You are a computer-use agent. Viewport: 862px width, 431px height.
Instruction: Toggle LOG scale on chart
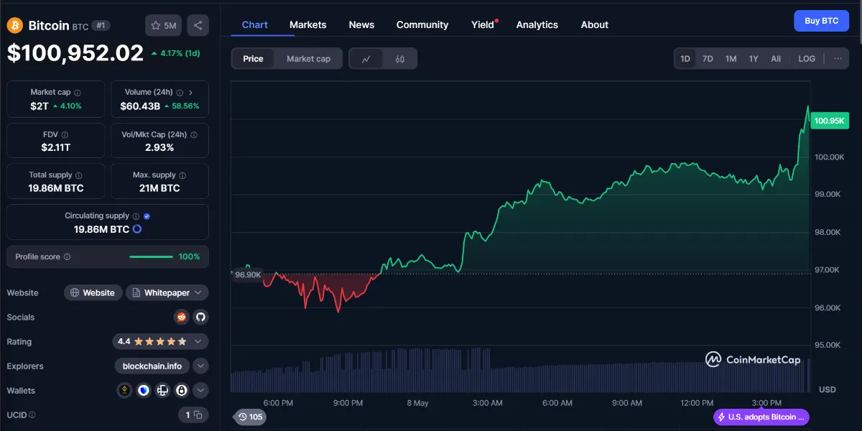click(807, 59)
